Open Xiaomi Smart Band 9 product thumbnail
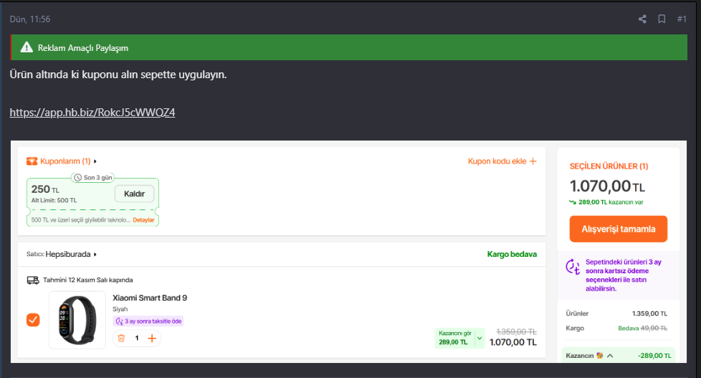Viewport: 701px width, 378px height. coord(77,321)
